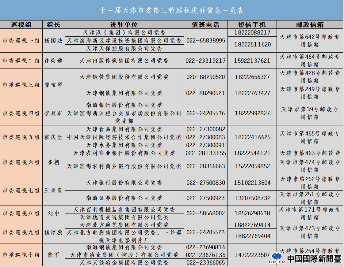This screenshot has height=267, width=344.
Task: Select the "市委巡视三组" cell
Action: click(x=21, y=85)
